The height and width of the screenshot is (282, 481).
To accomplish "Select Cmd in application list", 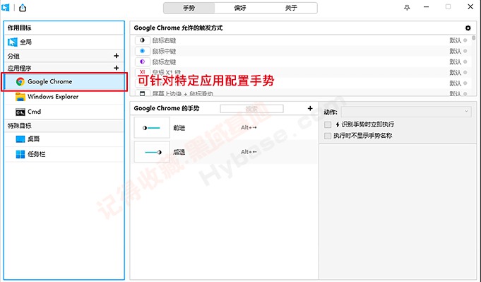I will tap(64, 112).
